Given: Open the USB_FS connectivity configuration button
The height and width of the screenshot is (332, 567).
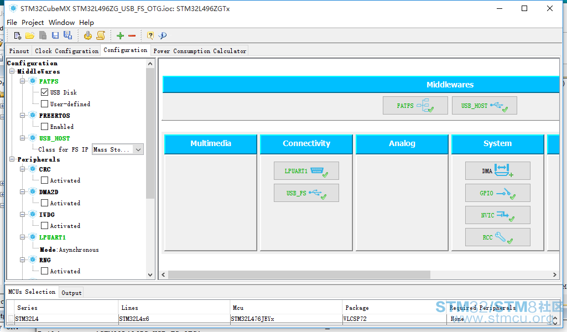Looking at the screenshot, I should 306,193.
